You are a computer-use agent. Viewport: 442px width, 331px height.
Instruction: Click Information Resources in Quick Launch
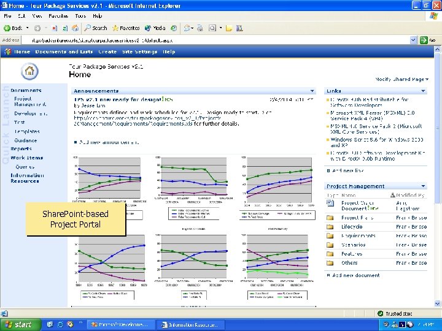[27, 178]
